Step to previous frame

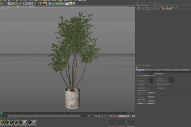95,116
